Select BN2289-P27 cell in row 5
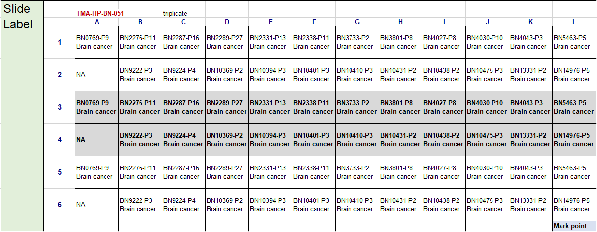Screen dimensions: 597x232 227,172
